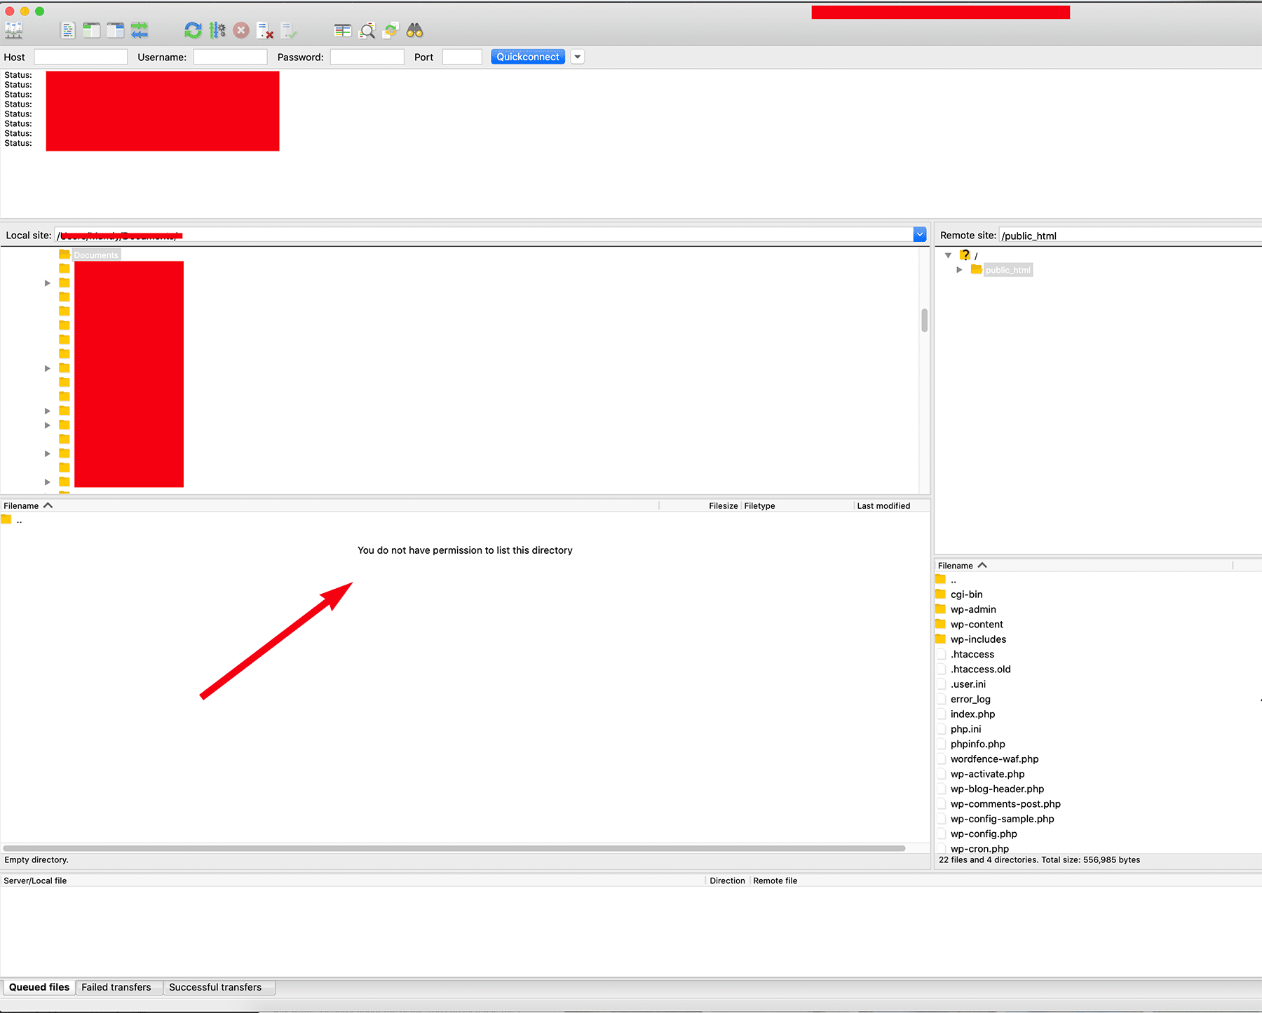Viewport: 1262px width, 1013px height.
Task: Open the Site Manager
Action: (14, 30)
